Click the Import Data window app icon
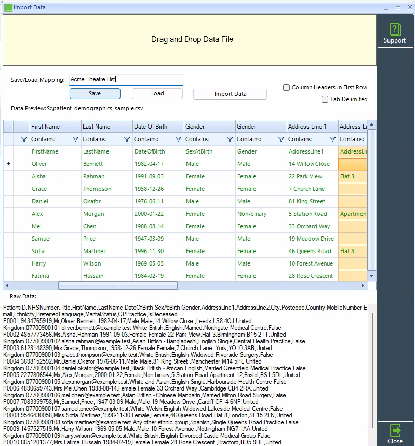The image size is (415, 446). point(8,8)
